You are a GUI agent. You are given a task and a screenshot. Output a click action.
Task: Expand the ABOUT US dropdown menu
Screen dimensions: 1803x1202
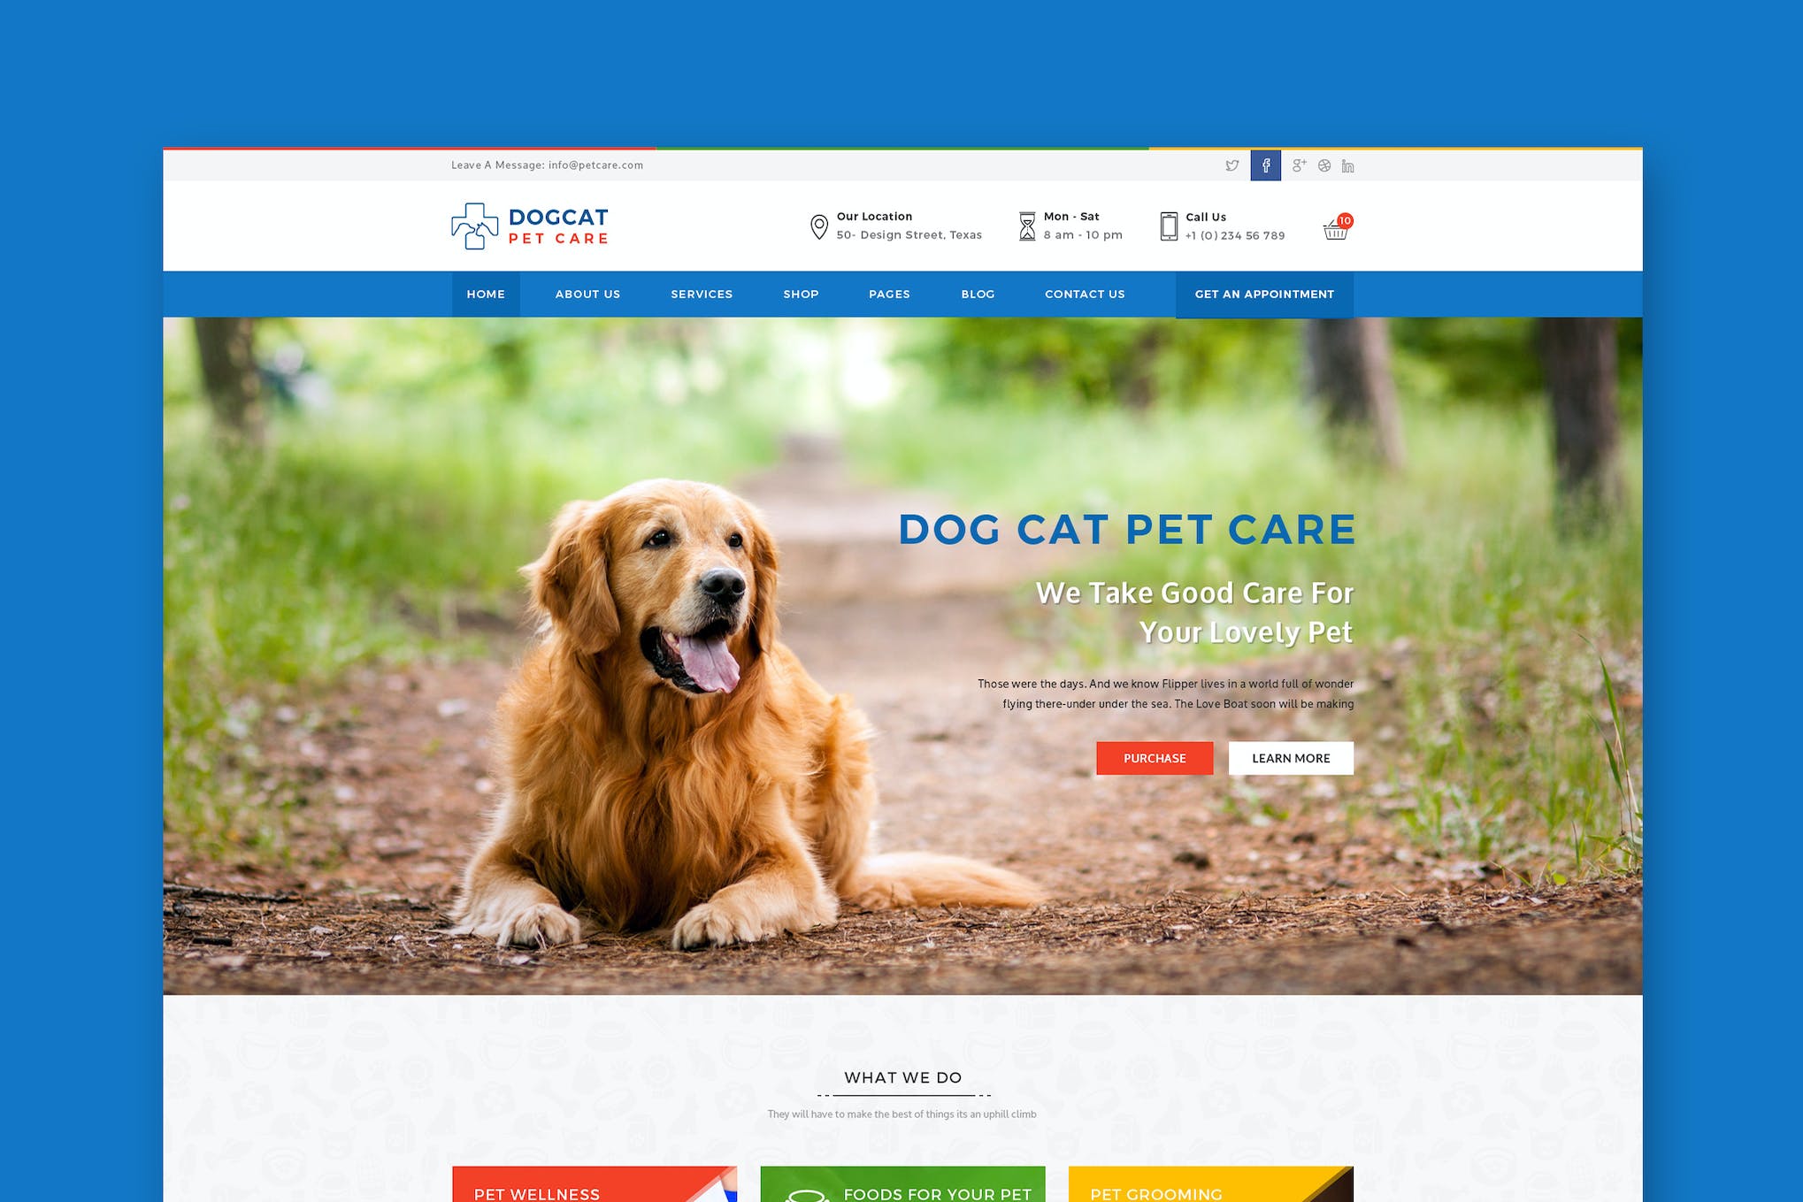point(587,294)
